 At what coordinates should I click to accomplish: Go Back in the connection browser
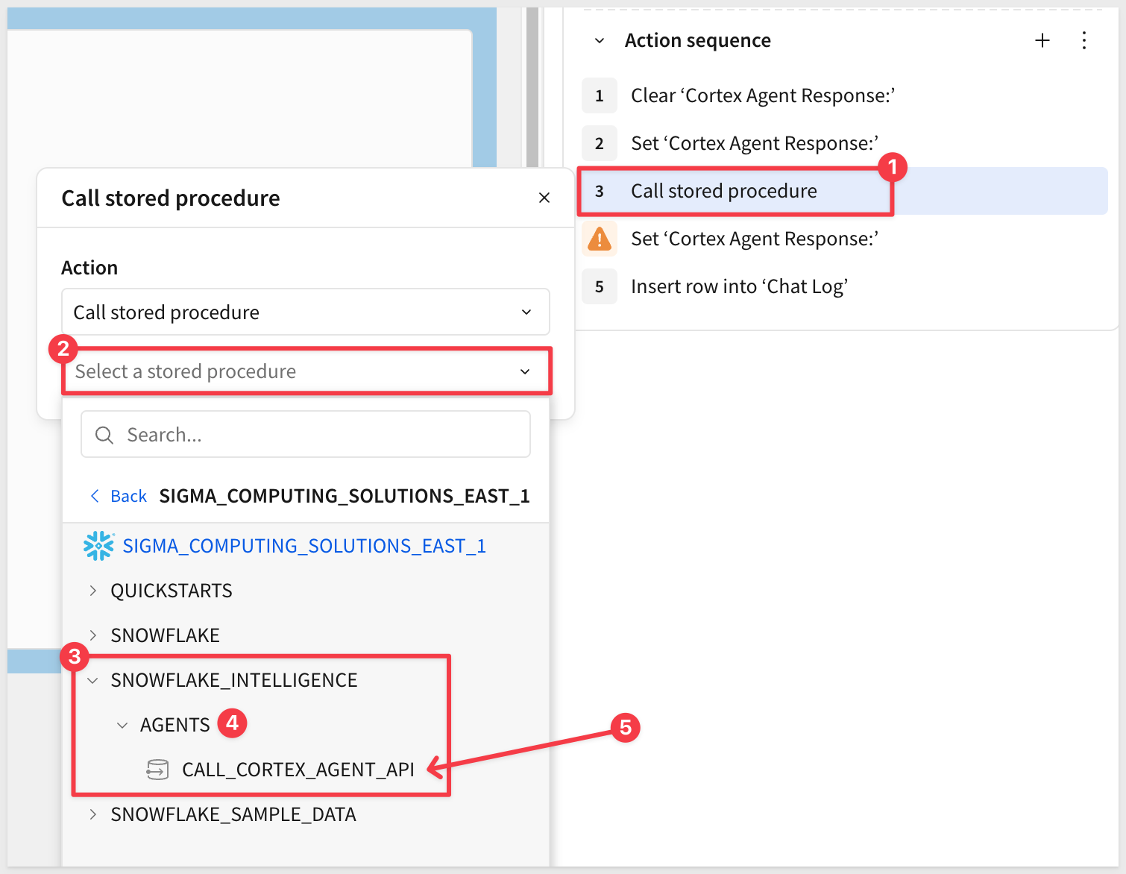[119, 496]
